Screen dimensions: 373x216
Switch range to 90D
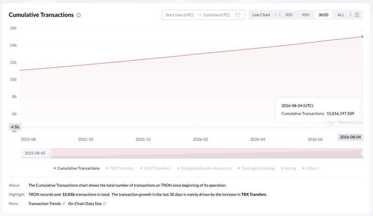click(x=306, y=15)
